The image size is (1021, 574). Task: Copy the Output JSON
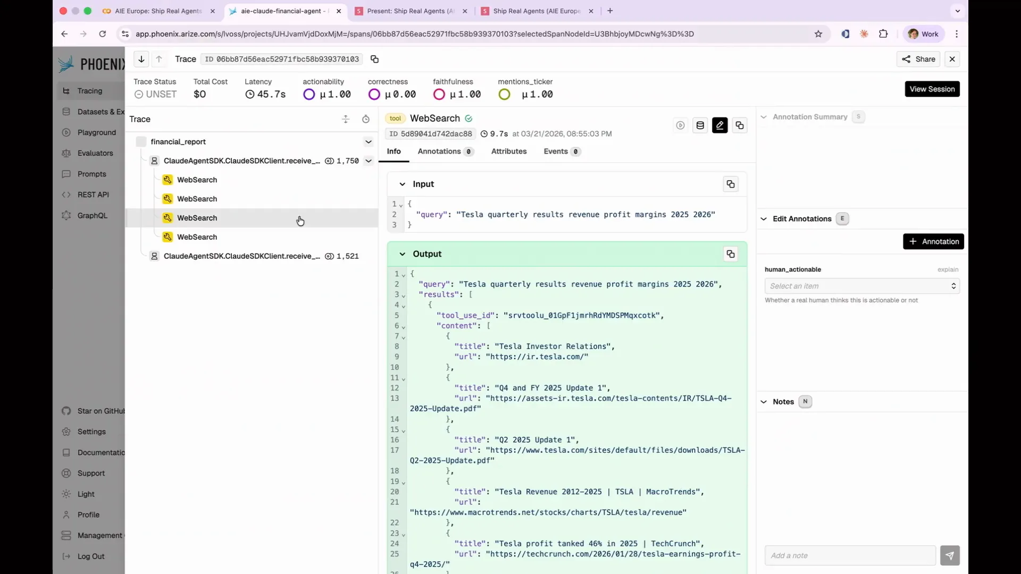pos(731,254)
